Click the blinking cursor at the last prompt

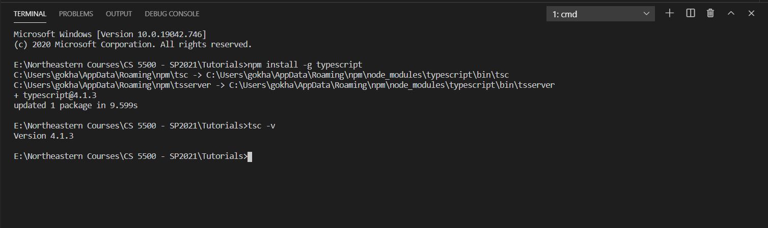point(250,156)
